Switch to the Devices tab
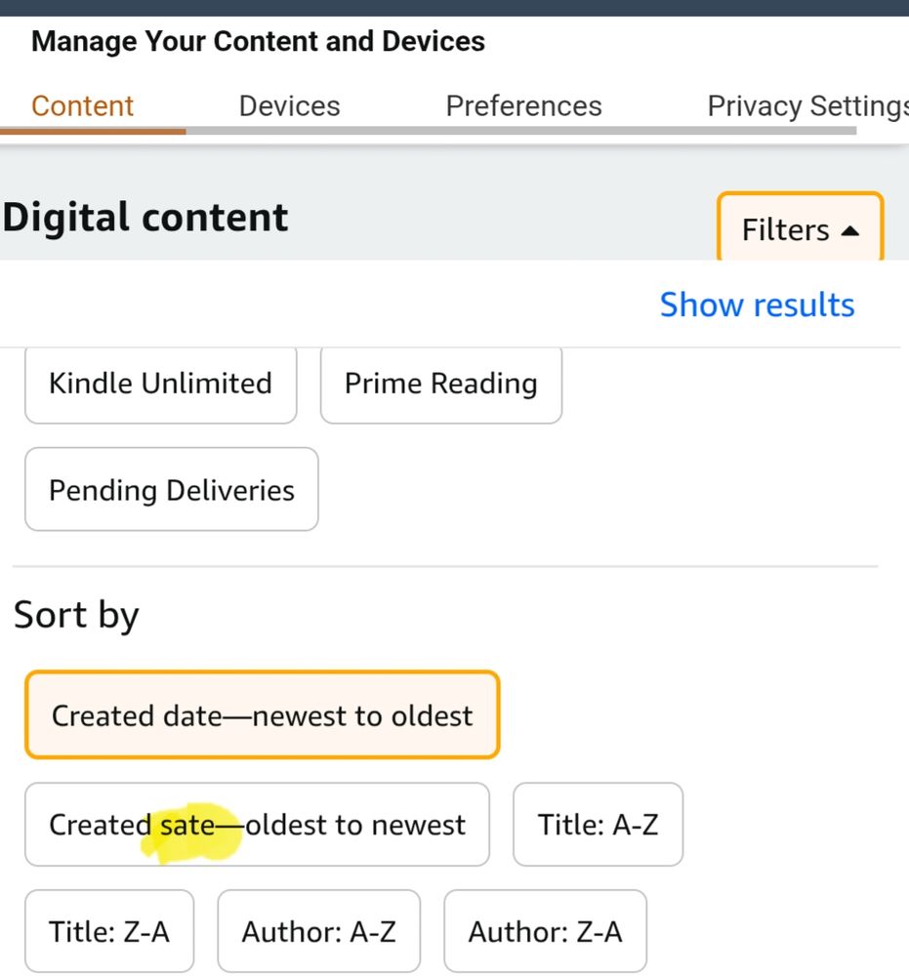Viewport: 909px width, 976px height. [x=289, y=105]
